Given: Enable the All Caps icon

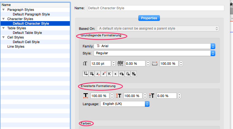Looking at the screenshot, I should [x=109, y=73].
